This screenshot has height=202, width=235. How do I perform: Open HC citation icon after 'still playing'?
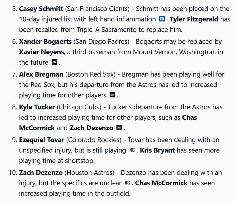(132, 150)
